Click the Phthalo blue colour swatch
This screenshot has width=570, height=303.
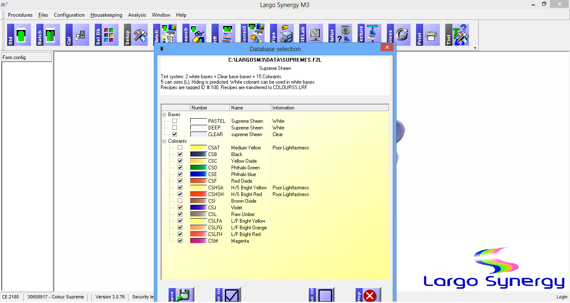pos(198,174)
